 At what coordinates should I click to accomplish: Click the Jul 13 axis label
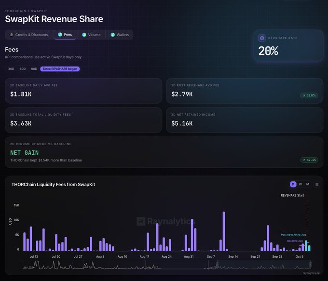click(34, 256)
